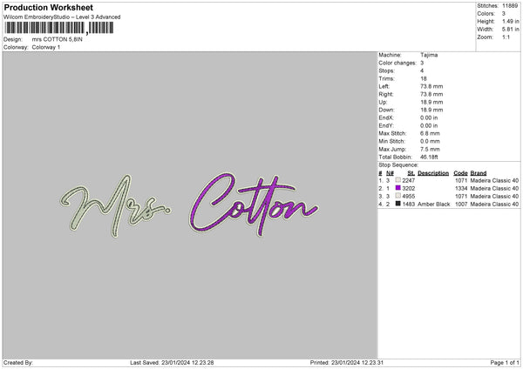
Task: Click the Trims value 18
Action: [x=424, y=78]
